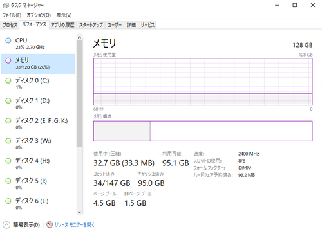Image resolution: width=322 pixels, height=234 pixels.
Task: Select the ディスク 1 (D:) entry
Action: (38, 104)
